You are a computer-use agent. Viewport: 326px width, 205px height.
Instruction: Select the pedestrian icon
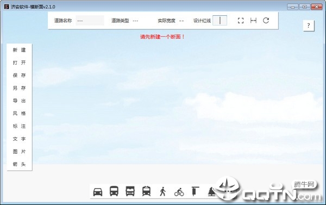tap(163, 191)
